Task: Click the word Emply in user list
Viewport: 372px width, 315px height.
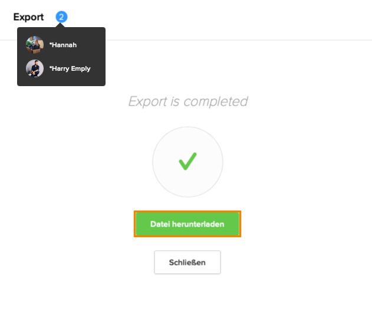Action: 81,69
